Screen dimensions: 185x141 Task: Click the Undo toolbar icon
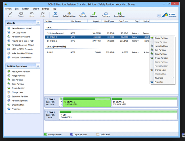(32, 15)
